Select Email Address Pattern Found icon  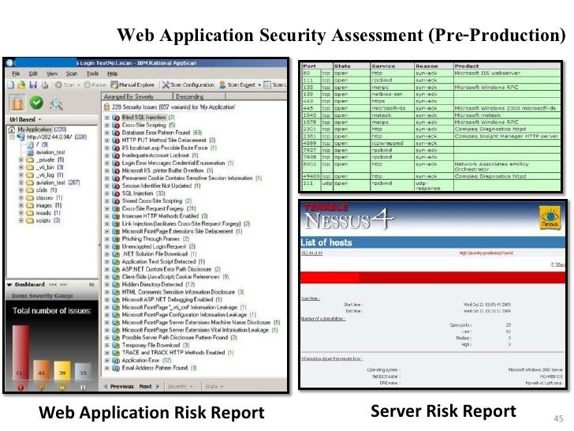coord(116,368)
